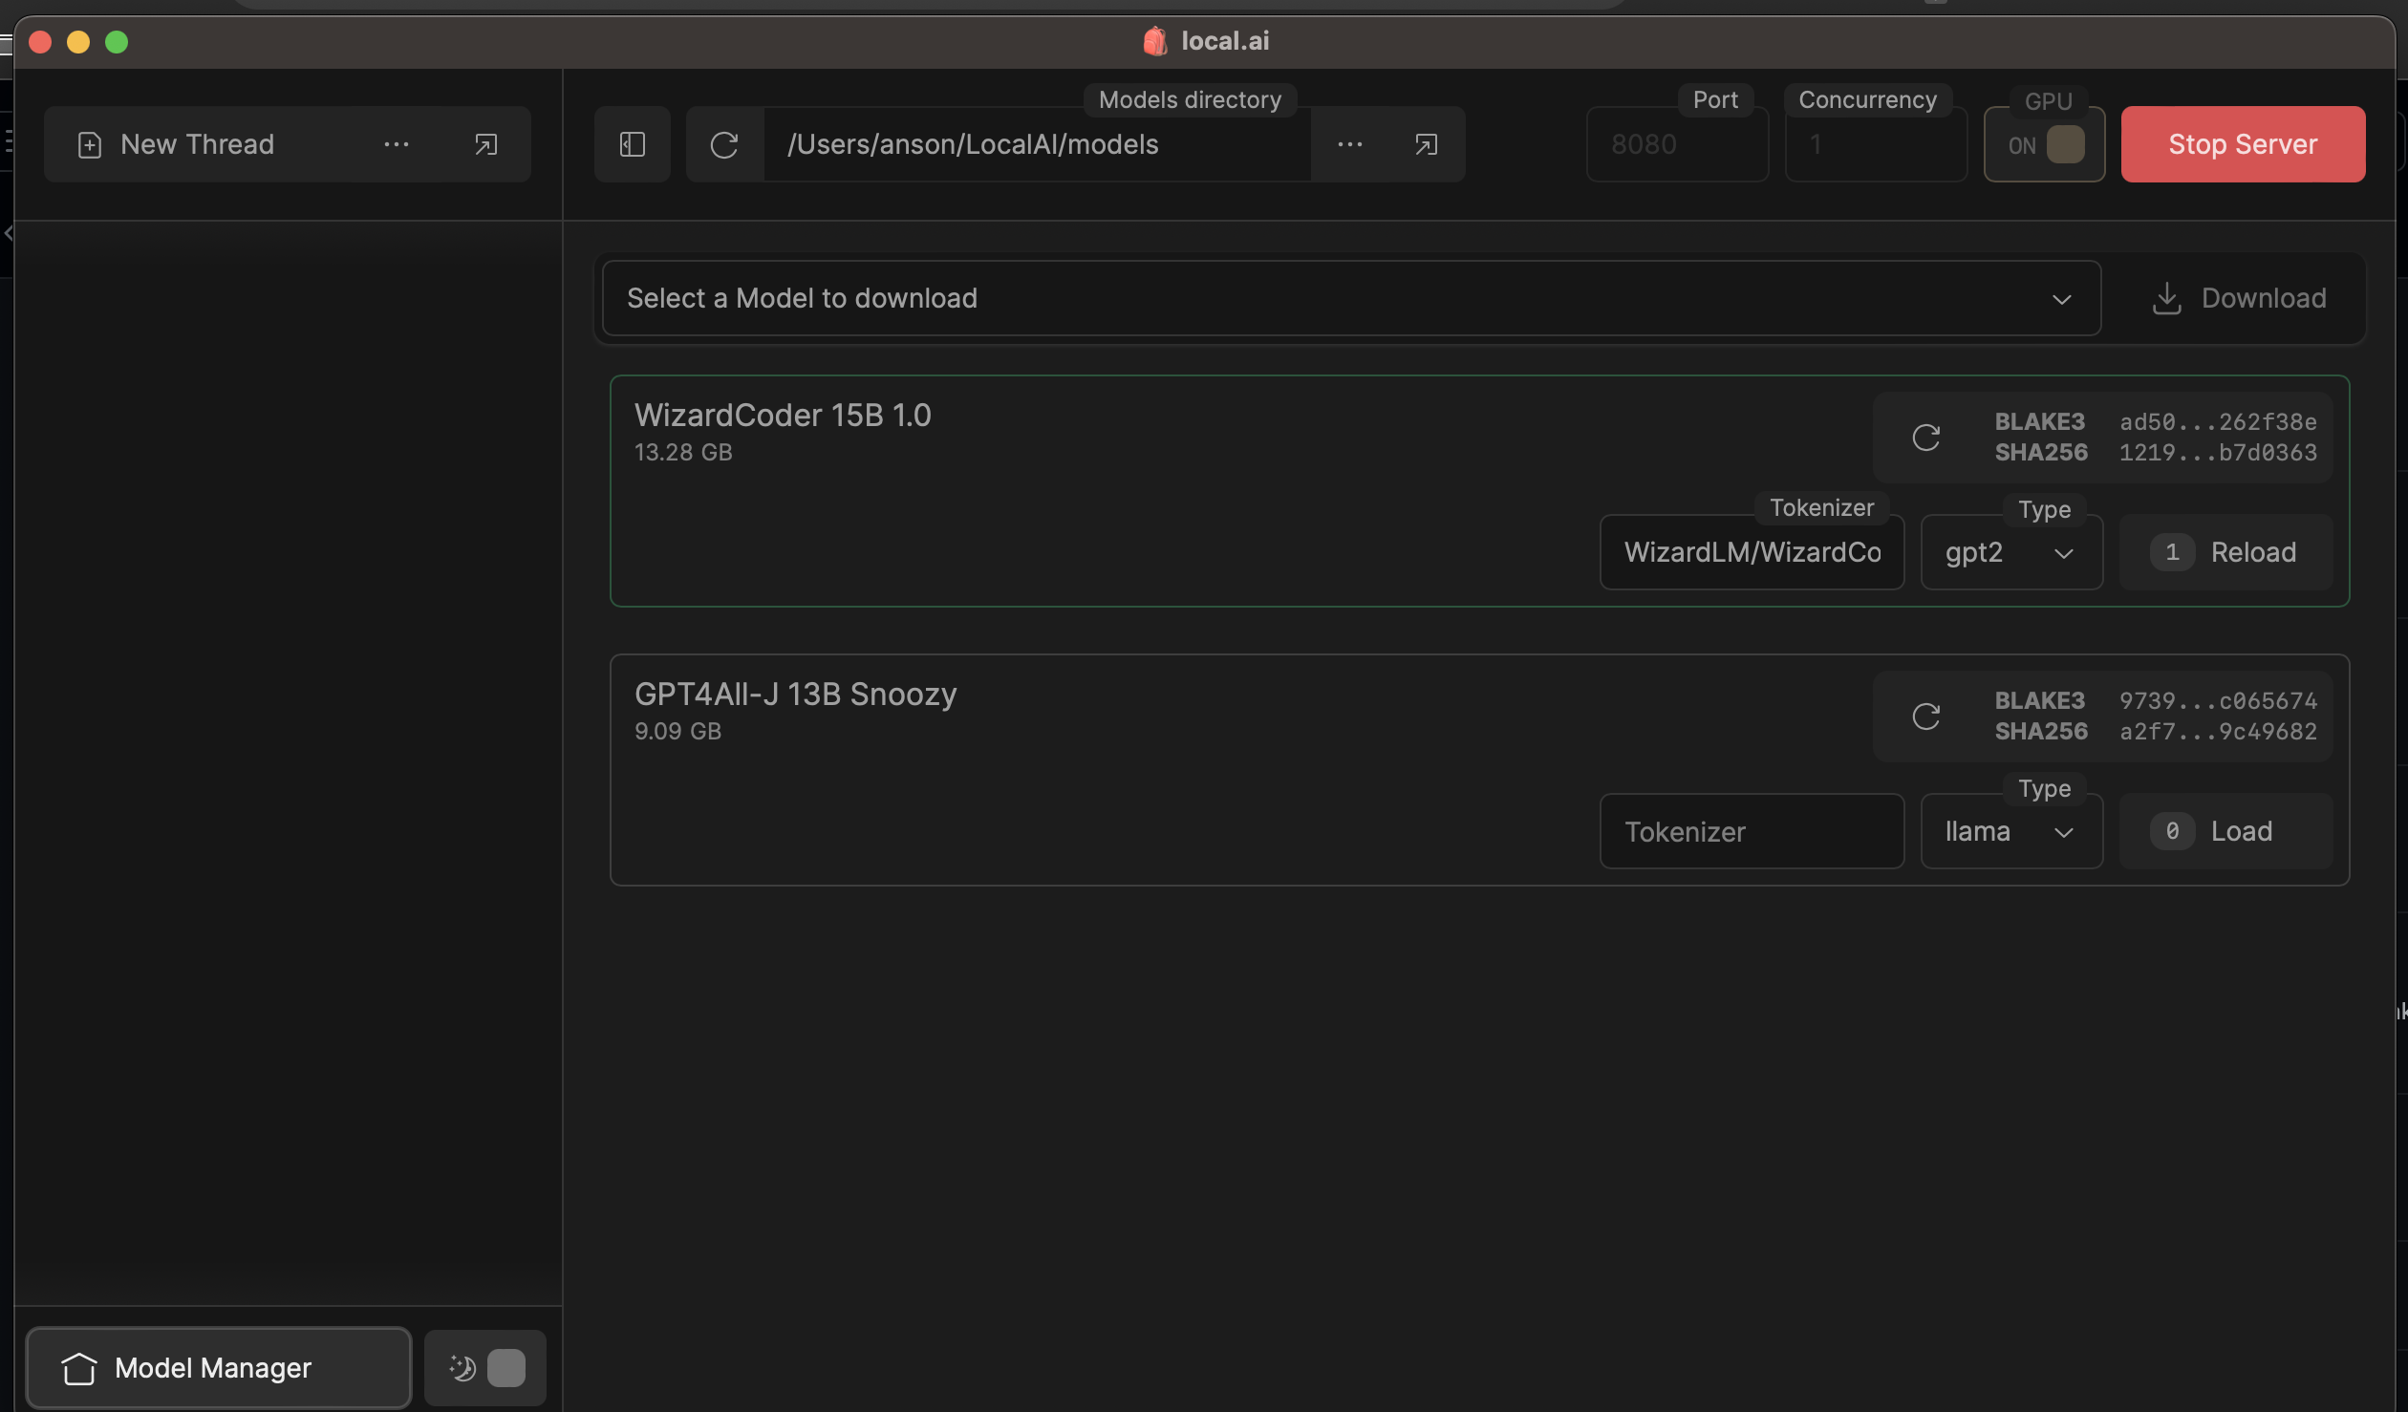Image resolution: width=2408 pixels, height=1412 pixels.
Task: Open models directory ellipsis menu
Action: coord(1350,144)
